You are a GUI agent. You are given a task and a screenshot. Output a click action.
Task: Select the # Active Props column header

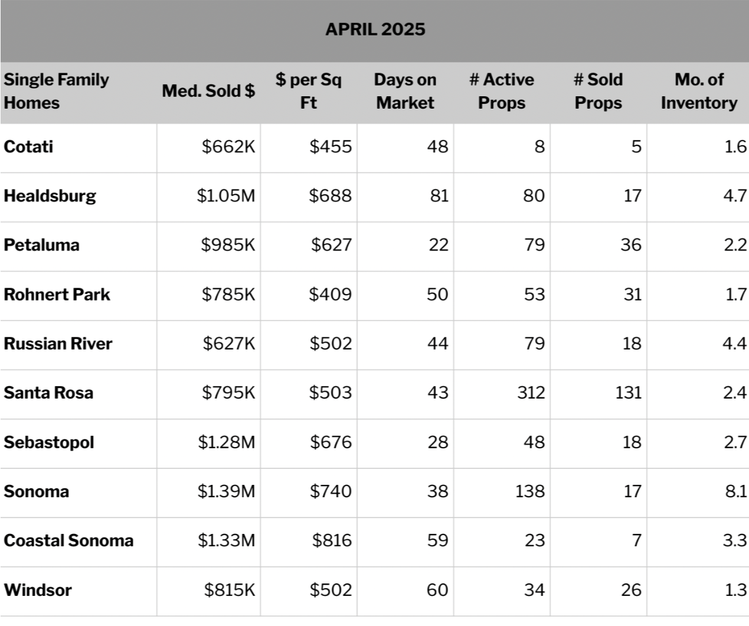(x=502, y=91)
